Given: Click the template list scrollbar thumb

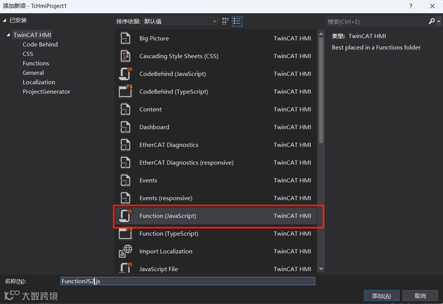Looking at the screenshot, I should pyautogui.click(x=321, y=90).
